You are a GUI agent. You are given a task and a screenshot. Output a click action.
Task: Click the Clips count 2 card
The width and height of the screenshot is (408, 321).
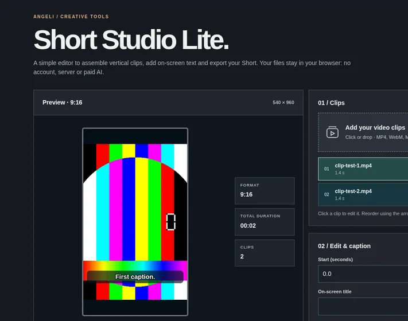[265, 253]
